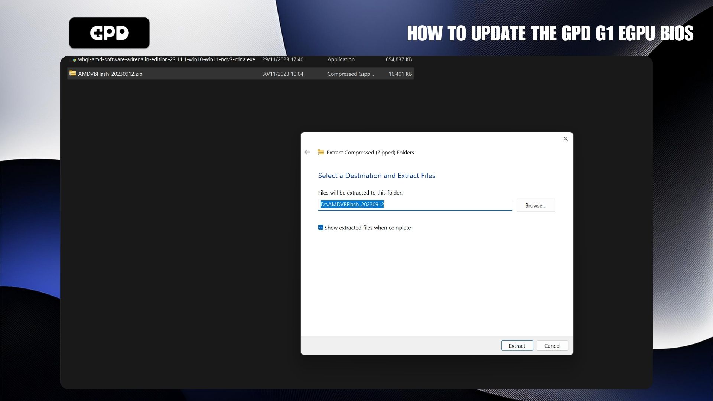Click the zipped folder icon in the dialog title

click(320, 152)
